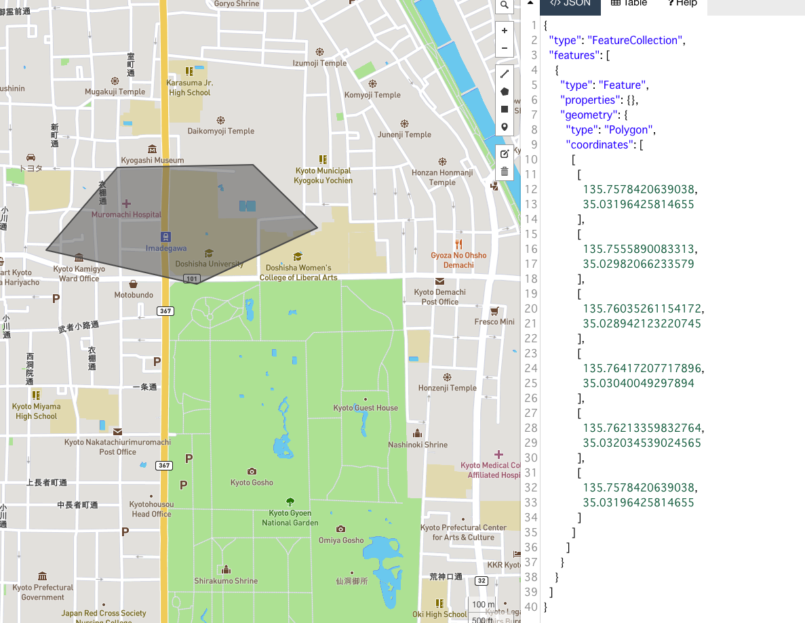Click the coordinate value 35.03040049297894
The width and height of the screenshot is (805, 623).
(638, 383)
